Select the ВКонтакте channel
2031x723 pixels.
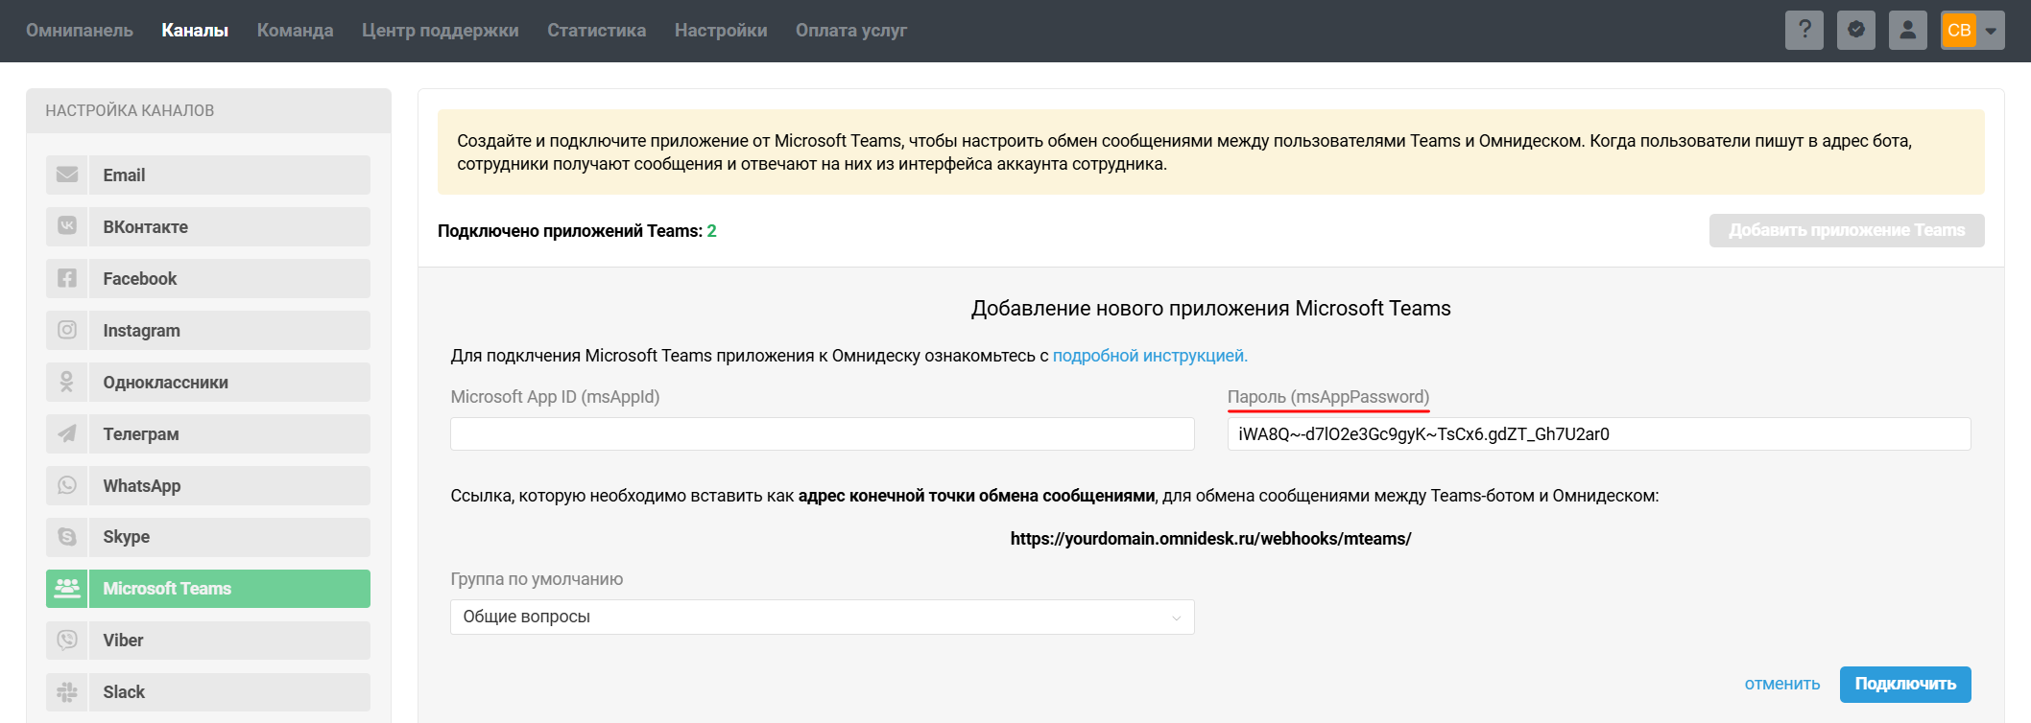208,226
